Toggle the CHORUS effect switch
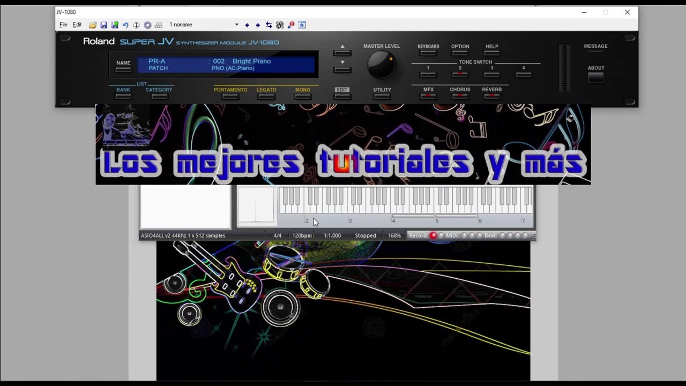The height and width of the screenshot is (386, 686). tap(460, 96)
